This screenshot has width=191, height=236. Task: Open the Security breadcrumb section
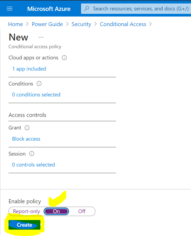(x=81, y=24)
